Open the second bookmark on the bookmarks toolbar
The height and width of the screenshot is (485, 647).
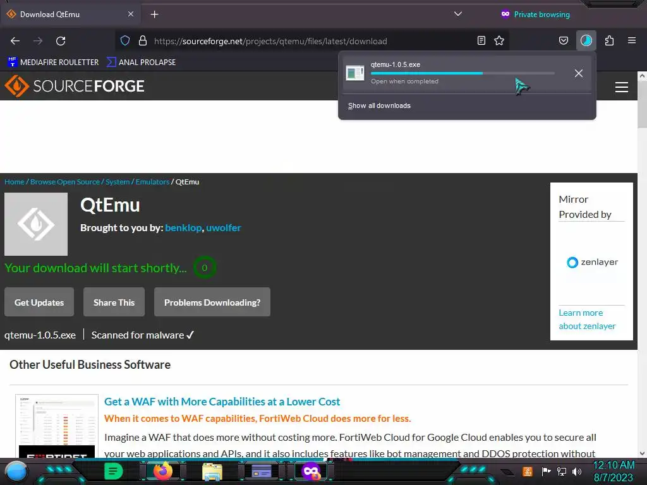(x=141, y=63)
